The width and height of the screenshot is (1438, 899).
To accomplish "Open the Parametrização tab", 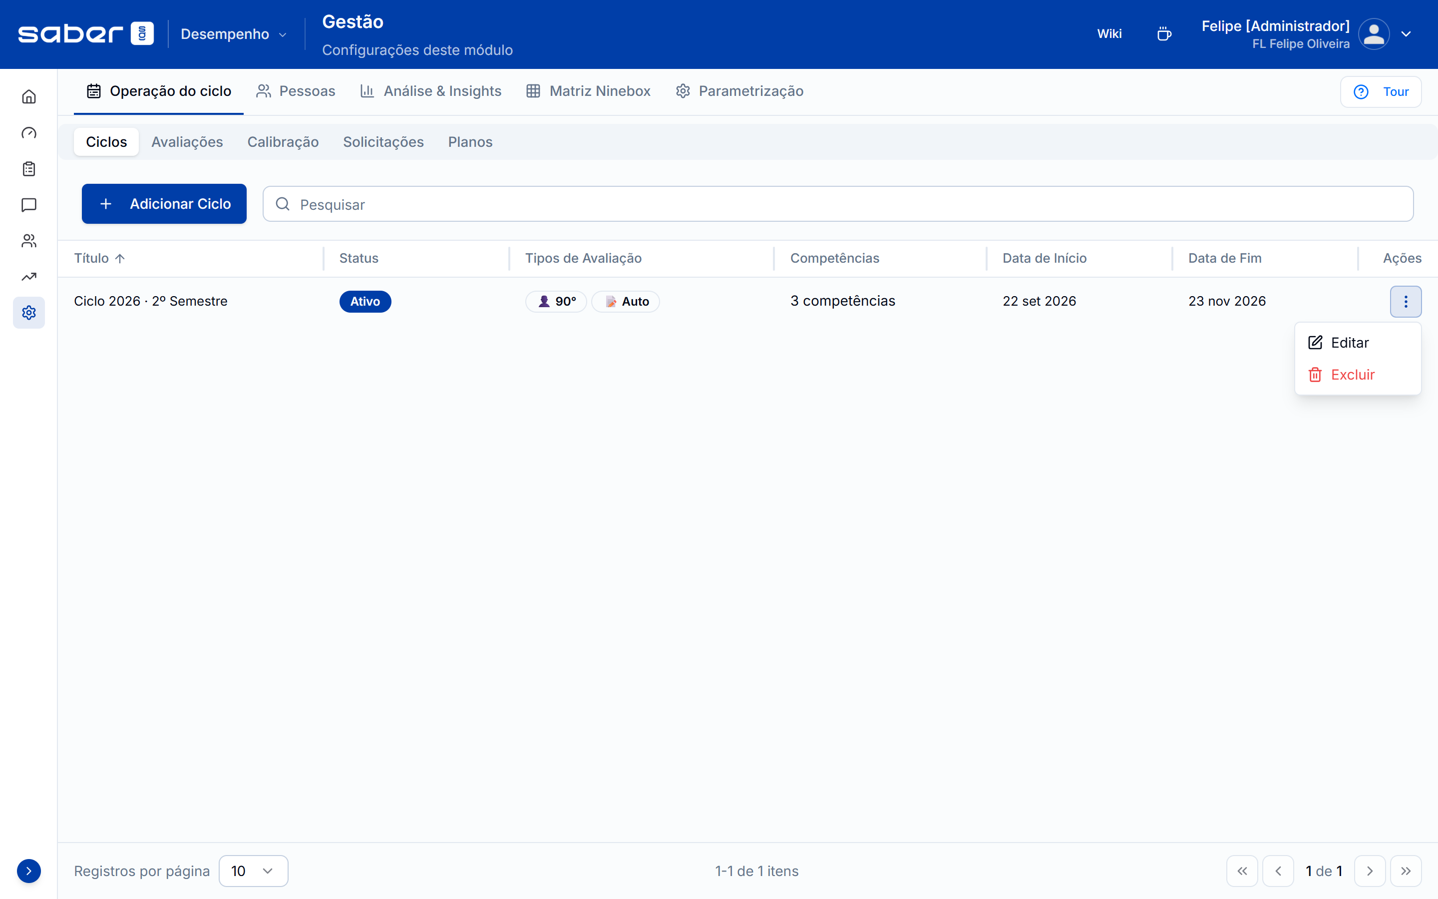I will pos(739,91).
